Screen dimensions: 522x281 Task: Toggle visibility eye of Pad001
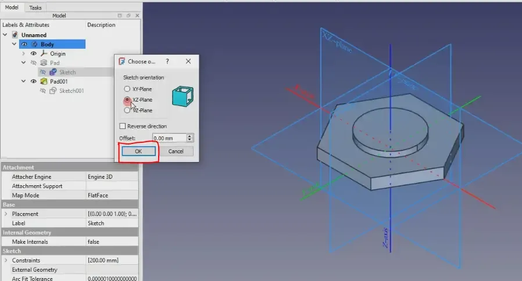[x=34, y=81]
